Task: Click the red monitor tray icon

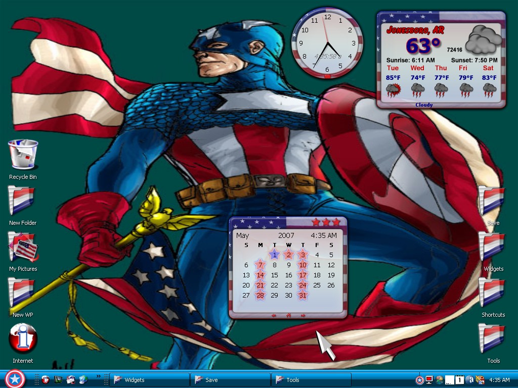Action: (x=429, y=380)
